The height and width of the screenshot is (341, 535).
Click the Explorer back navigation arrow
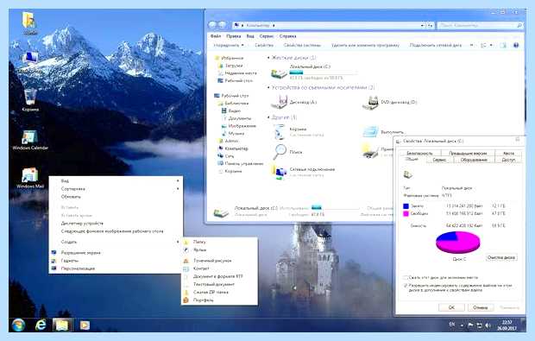pos(212,25)
